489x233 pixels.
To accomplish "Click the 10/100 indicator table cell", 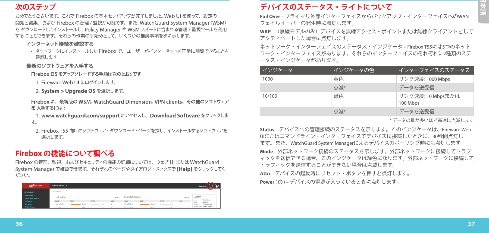I will pos(296,100).
